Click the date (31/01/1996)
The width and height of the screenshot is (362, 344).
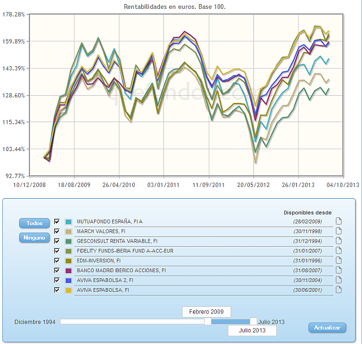click(308, 261)
